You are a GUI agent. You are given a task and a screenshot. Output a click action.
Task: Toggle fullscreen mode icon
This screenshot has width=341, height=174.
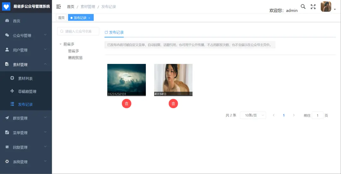[313, 7]
